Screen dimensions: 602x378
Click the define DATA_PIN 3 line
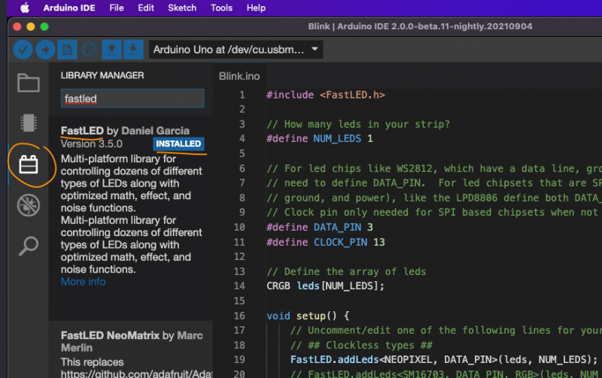(x=319, y=228)
